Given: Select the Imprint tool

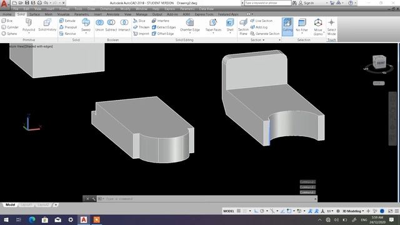Looking at the screenshot, I should tap(141, 34).
